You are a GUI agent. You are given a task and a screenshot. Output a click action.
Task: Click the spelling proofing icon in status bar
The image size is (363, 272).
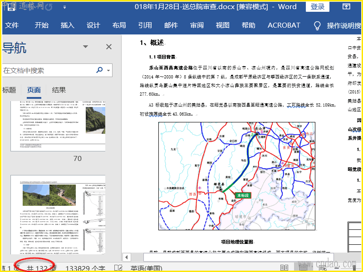pos(119,268)
